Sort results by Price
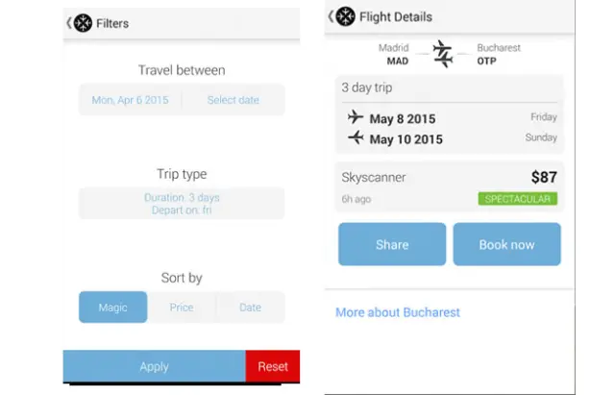 pos(182,308)
